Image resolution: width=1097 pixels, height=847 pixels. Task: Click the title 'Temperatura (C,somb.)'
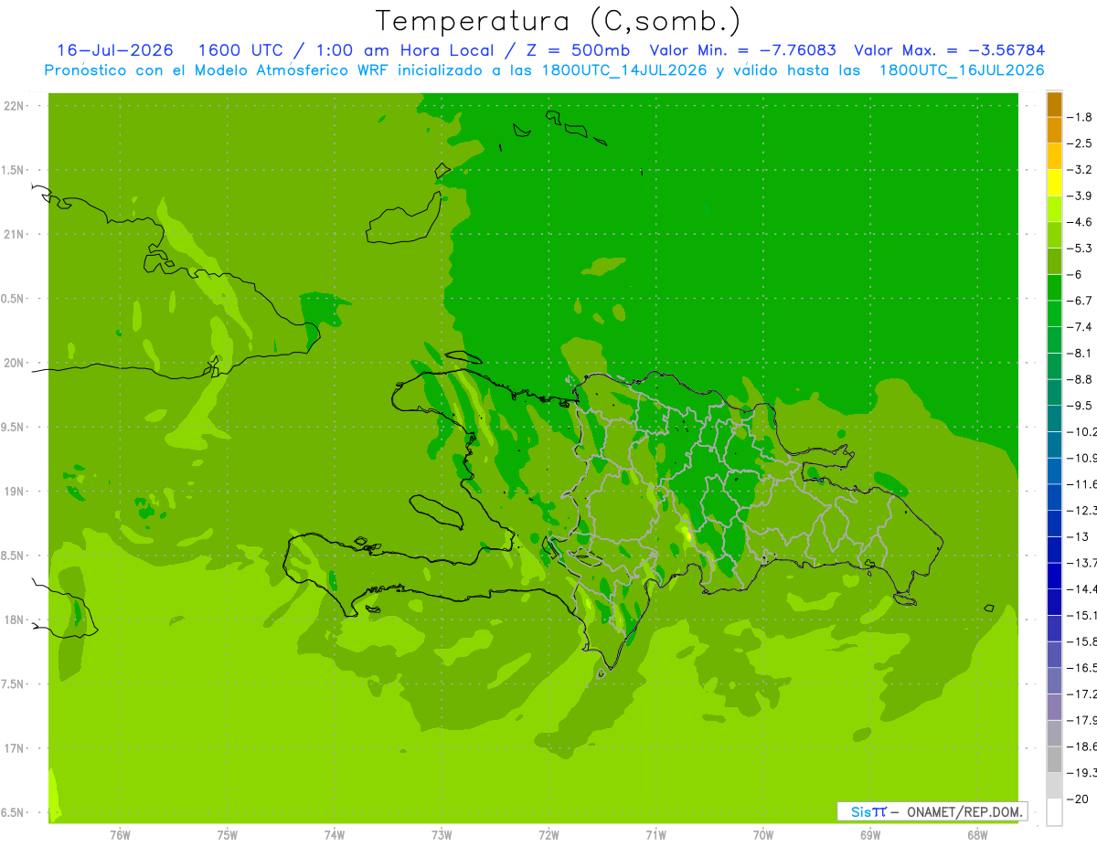click(x=559, y=21)
